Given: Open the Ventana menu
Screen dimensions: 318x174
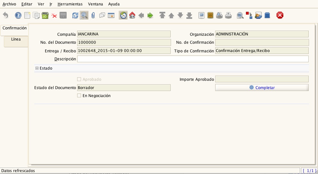Looking at the screenshot, I should (95, 4).
